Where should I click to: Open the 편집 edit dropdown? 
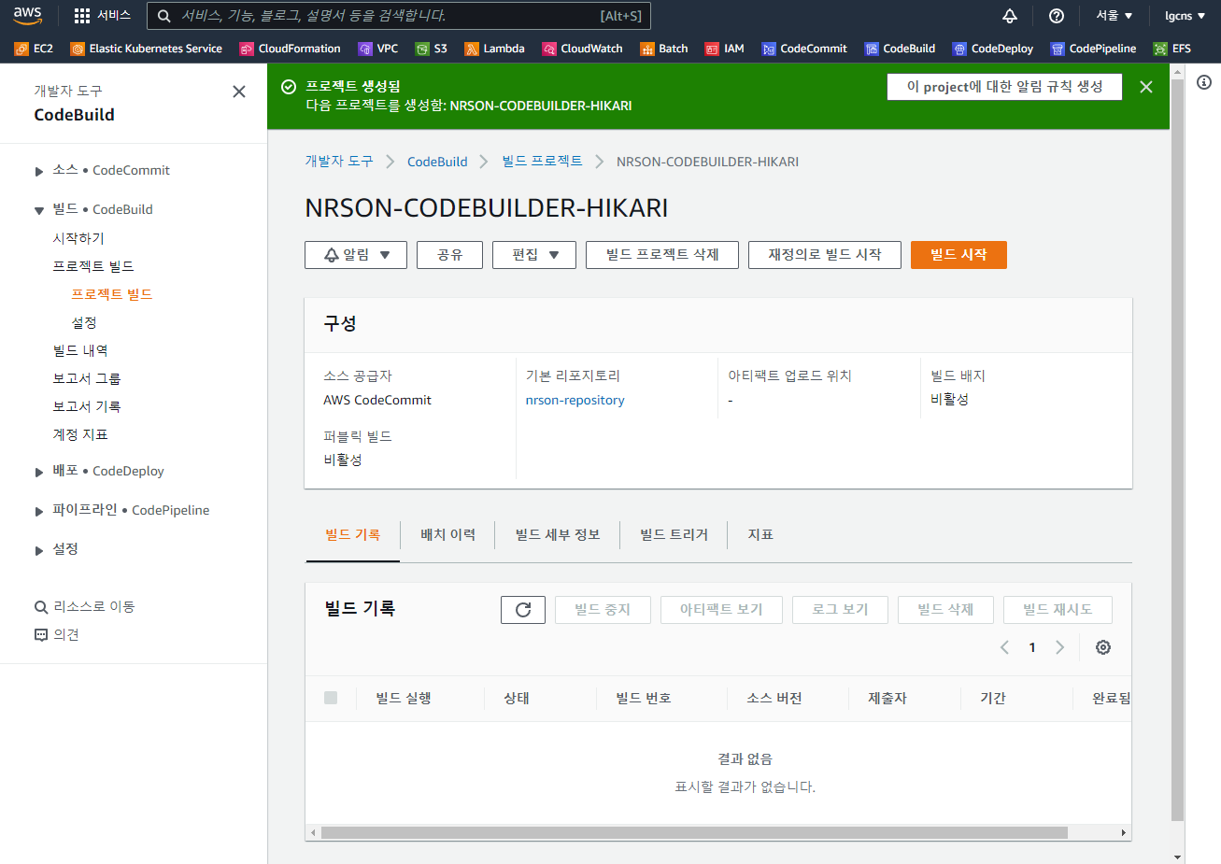click(x=534, y=255)
